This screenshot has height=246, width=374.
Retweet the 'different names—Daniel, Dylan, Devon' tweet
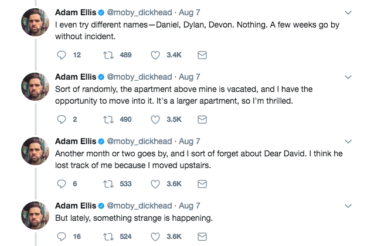tap(108, 55)
